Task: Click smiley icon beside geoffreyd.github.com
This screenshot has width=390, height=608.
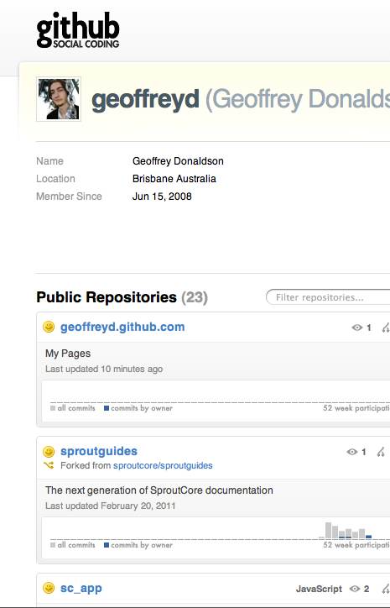Action: click(49, 327)
